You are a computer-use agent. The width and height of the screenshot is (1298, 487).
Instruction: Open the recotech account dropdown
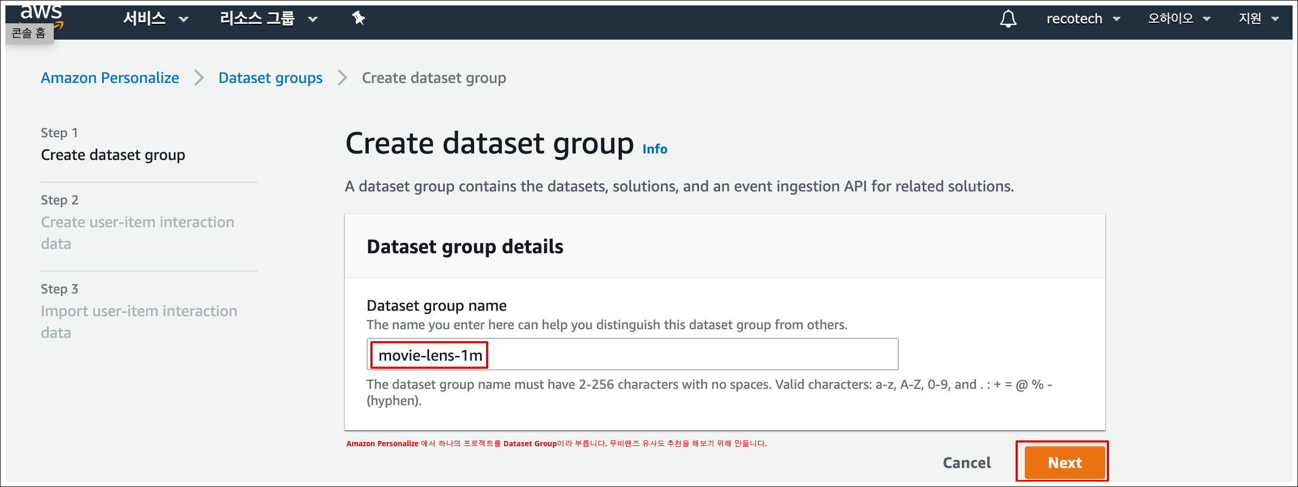(1083, 19)
